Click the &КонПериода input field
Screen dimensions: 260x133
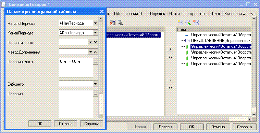click(x=76, y=33)
